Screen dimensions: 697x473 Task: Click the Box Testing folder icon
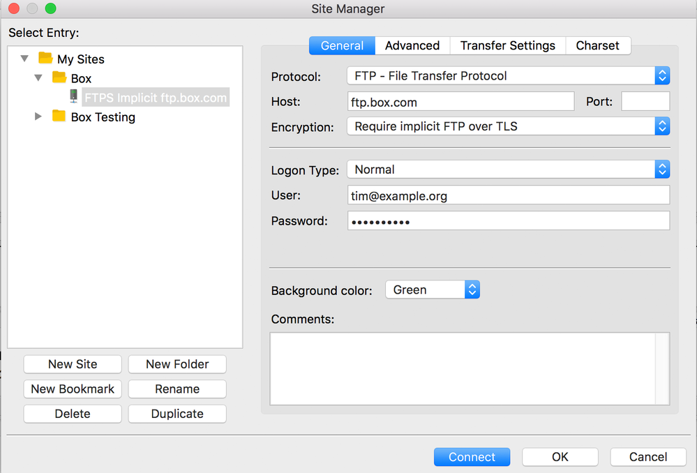59,117
